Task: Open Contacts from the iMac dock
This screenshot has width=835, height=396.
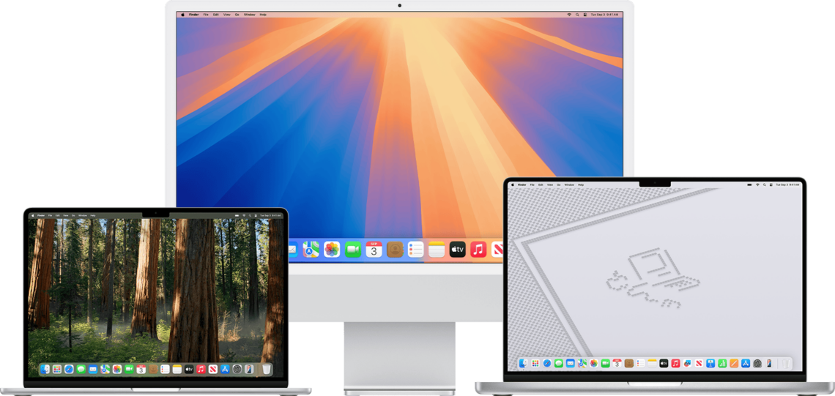Action: pos(396,250)
